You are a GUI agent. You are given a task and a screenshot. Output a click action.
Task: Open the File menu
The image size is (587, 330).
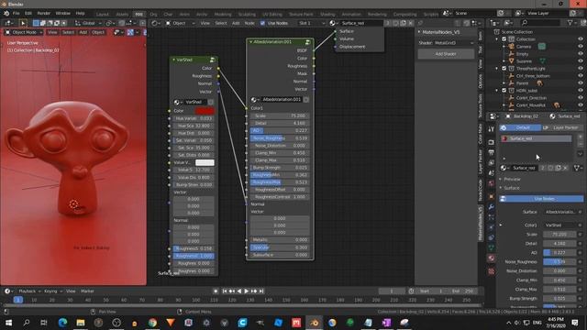[17, 13]
